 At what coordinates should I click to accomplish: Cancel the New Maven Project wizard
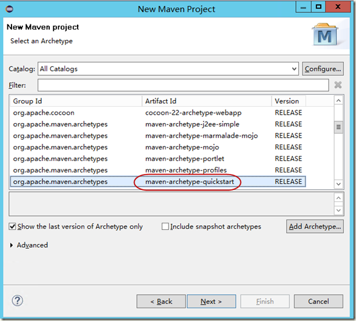[318, 301]
